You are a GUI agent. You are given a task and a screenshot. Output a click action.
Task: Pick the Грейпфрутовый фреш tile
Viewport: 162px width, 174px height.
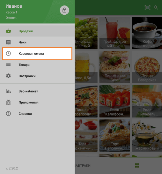pos(115,33)
